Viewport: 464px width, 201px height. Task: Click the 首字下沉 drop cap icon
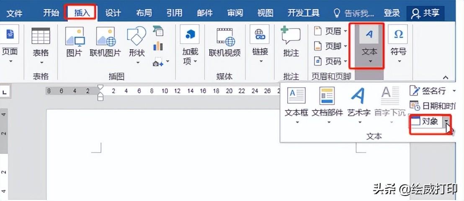click(390, 96)
